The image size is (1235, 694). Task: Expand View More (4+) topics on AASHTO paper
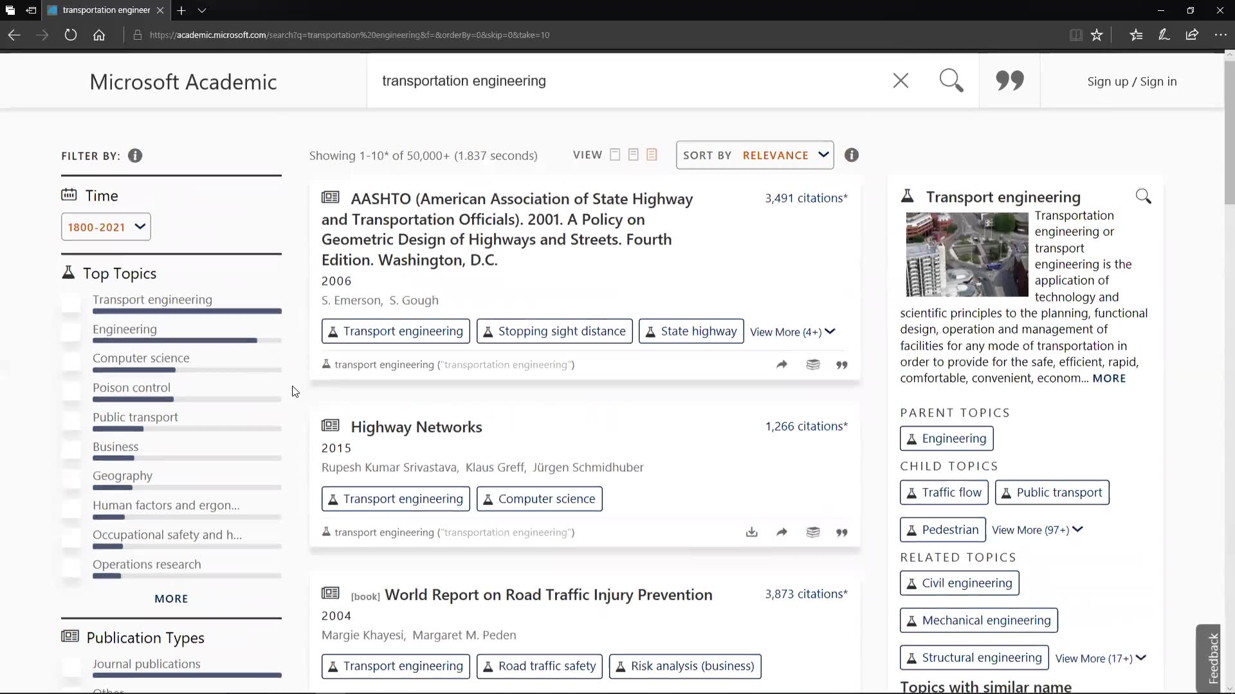[792, 332]
